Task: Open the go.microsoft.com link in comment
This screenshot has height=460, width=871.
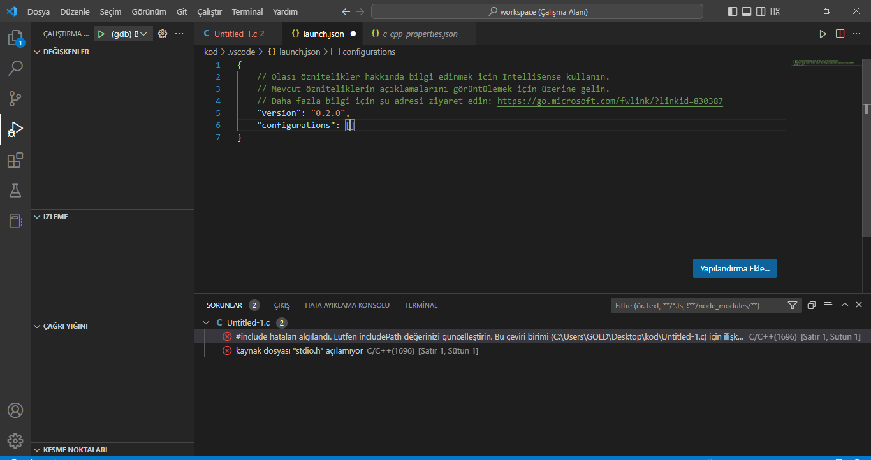Action: (x=610, y=101)
